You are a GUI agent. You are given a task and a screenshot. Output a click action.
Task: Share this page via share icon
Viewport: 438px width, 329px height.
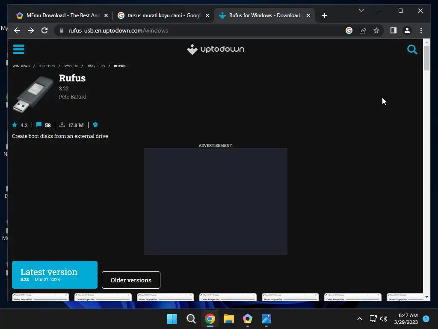[x=363, y=30]
